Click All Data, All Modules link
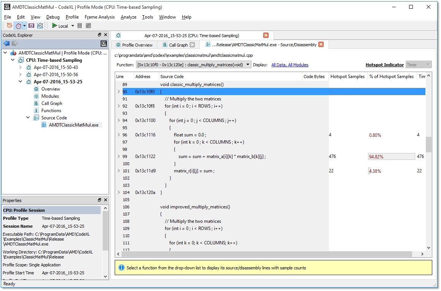 [290, 65]
